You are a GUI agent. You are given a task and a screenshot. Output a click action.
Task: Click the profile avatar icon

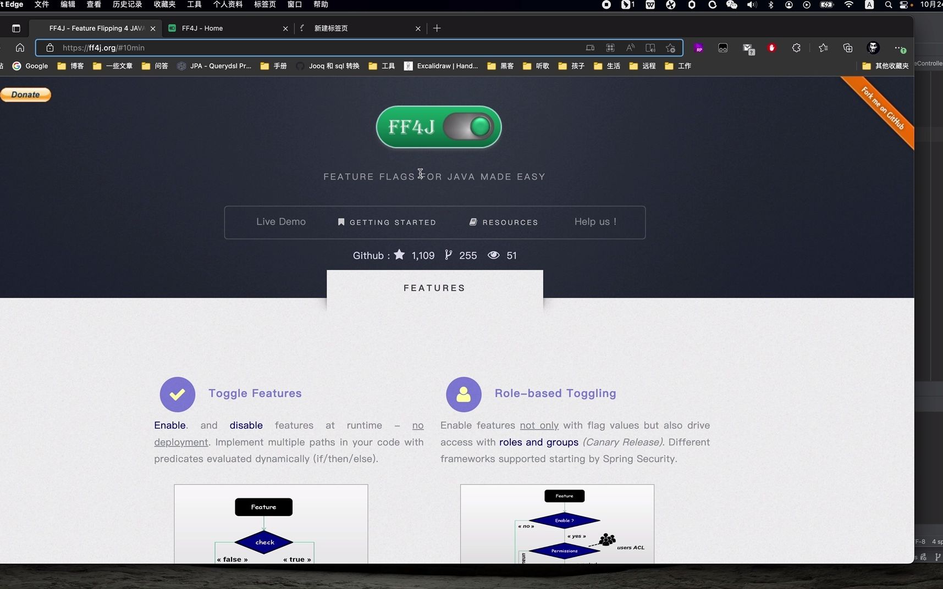(x=873, y=48)
